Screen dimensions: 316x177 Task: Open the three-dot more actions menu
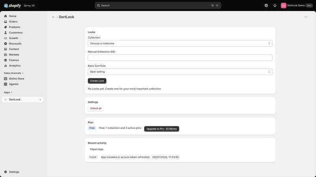coord(306,17)
